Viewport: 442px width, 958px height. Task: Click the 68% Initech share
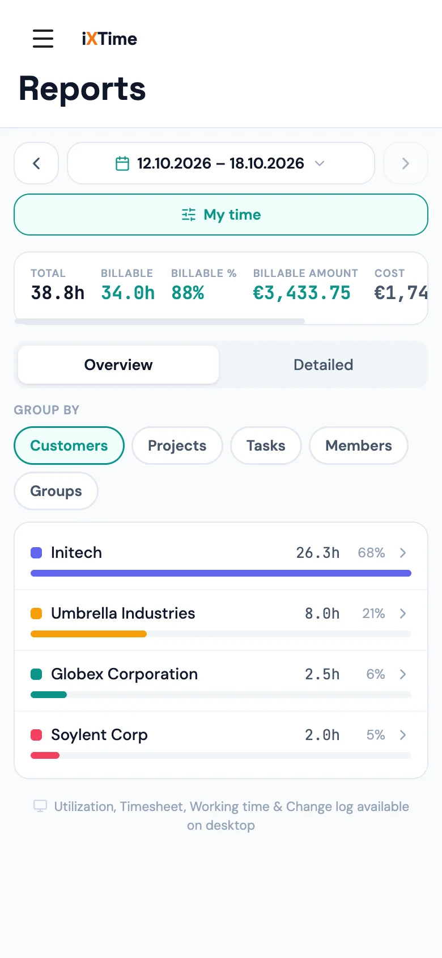pos(371,553)
